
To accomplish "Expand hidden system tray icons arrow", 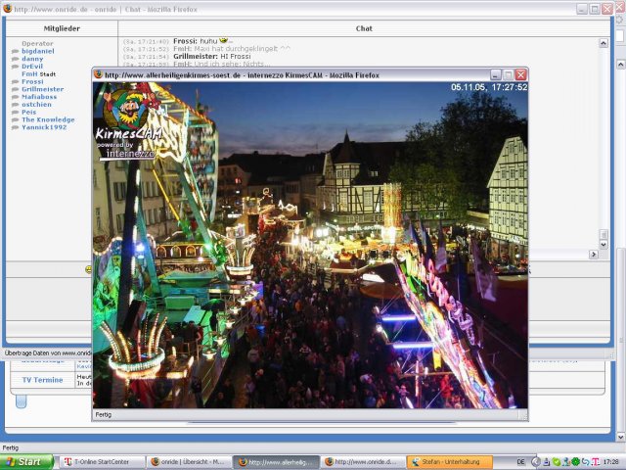I will [x=536, y=462].
